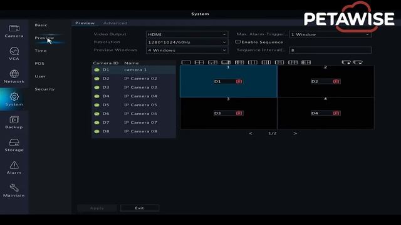Click the green status icon for D1
This screenshot has width=401, height=225.
[x=96, y=70]
